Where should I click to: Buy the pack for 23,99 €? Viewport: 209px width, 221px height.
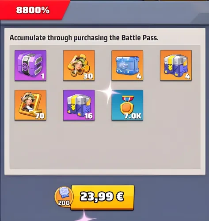[103, 197]
